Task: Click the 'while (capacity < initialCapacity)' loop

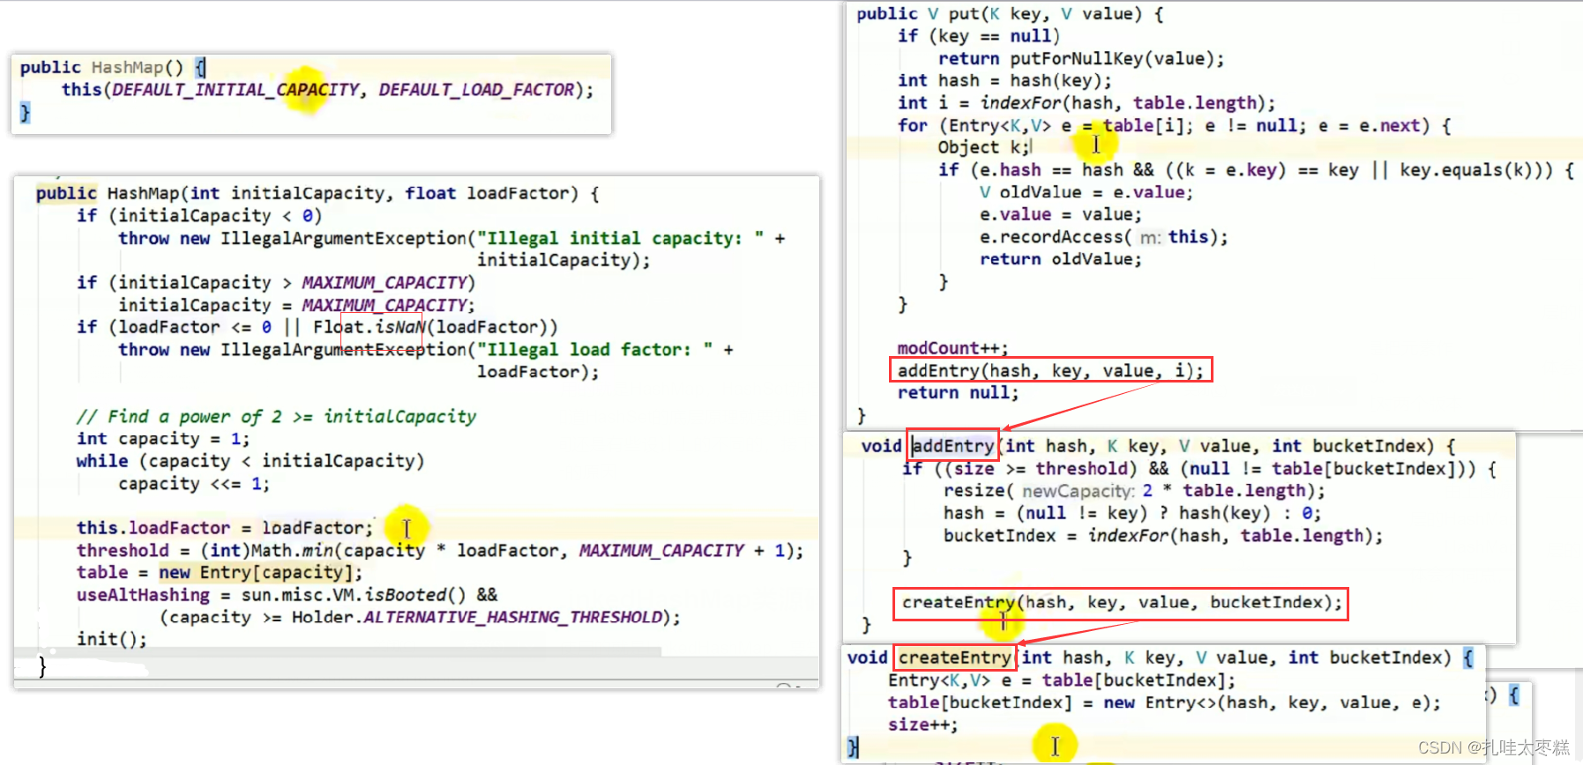Action: pos(250,461)
